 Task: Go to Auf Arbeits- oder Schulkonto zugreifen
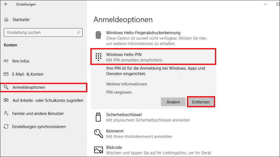48,100
